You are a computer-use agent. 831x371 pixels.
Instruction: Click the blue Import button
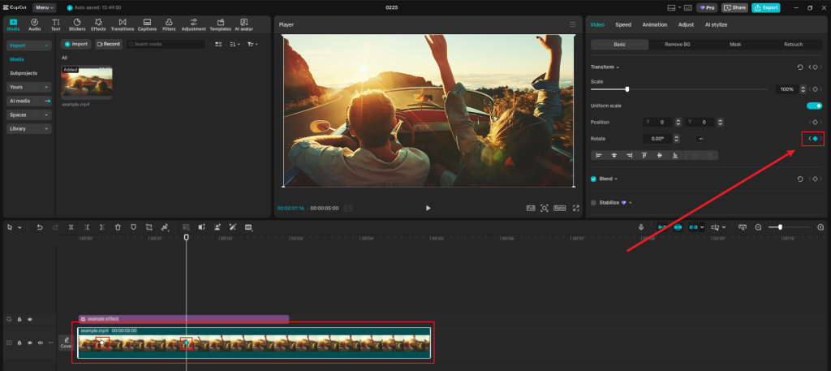pos(75,44)
